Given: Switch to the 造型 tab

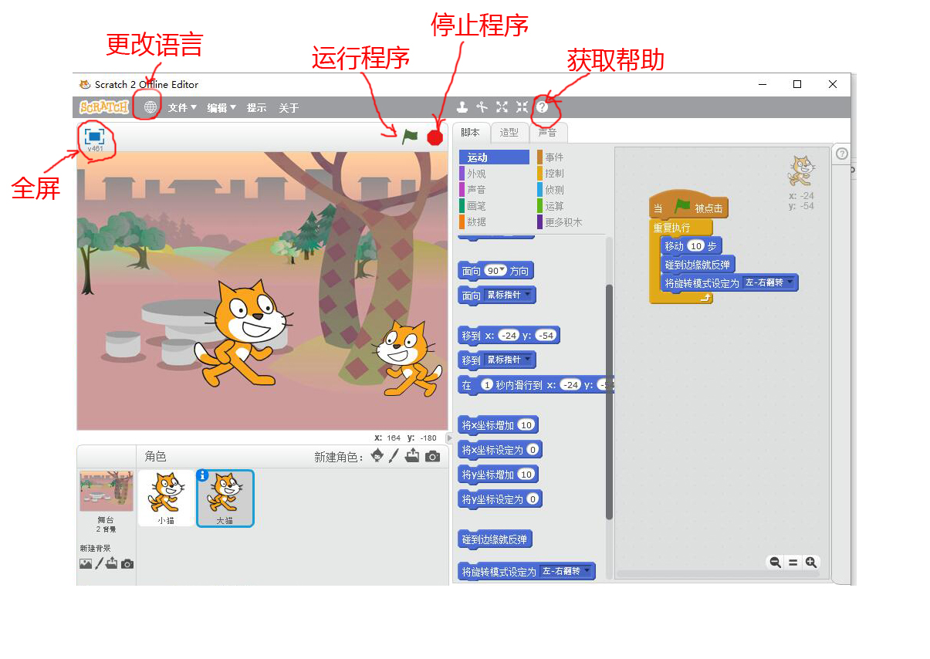Looking at the screenshot, I should (x=509, y=132).
